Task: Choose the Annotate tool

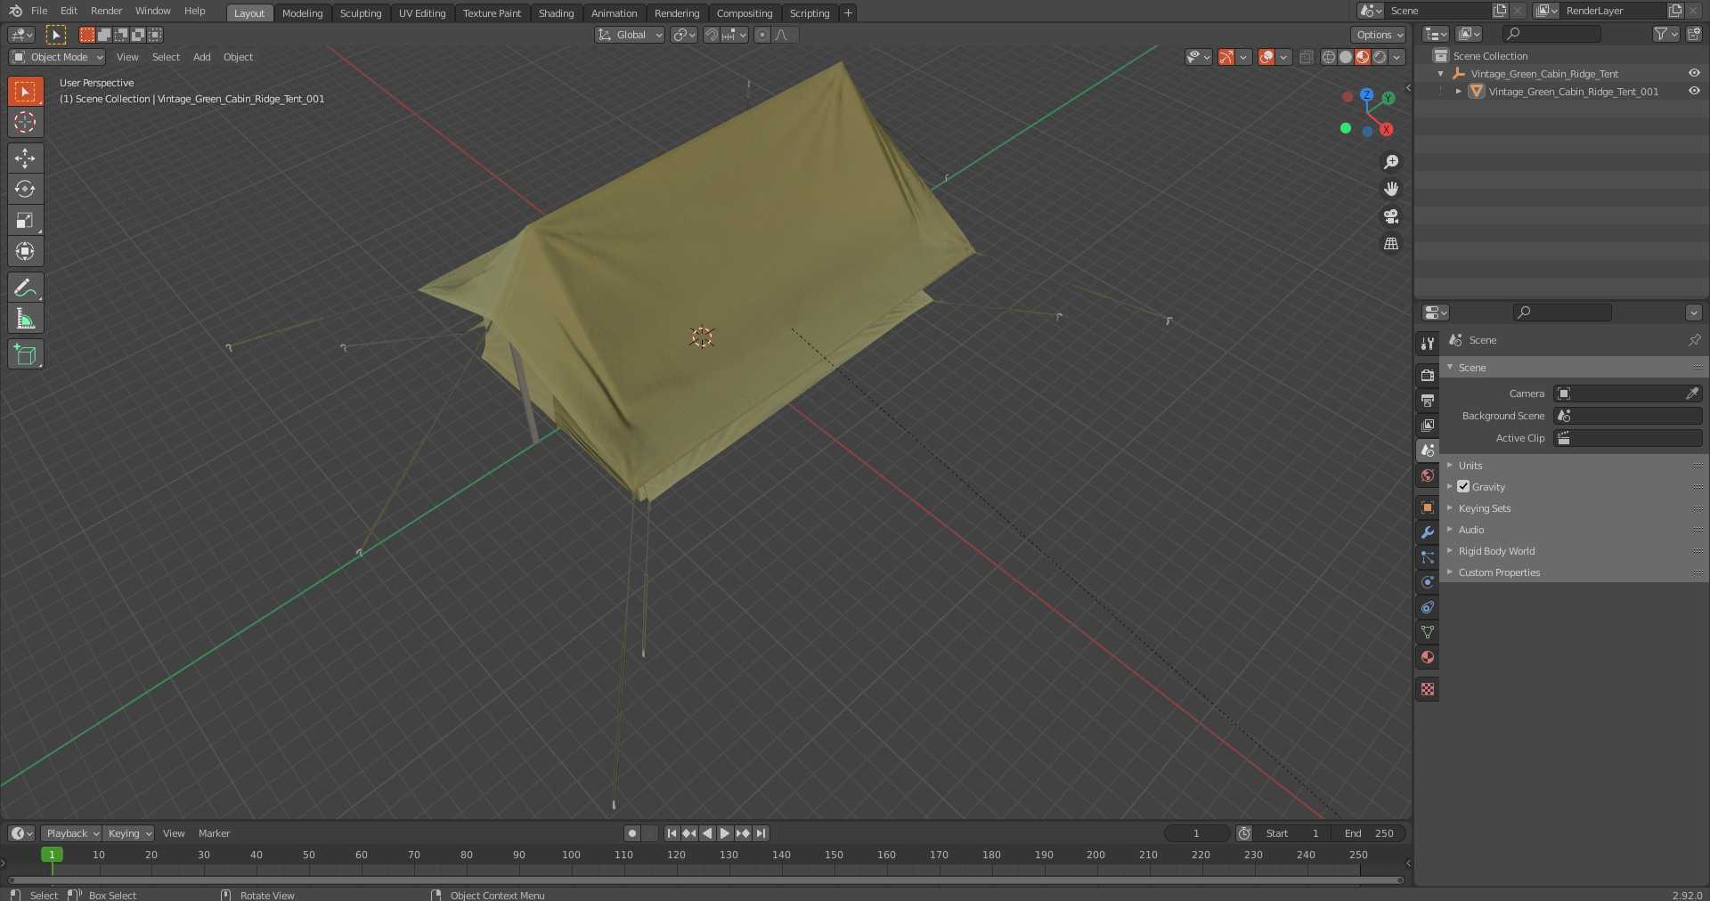Action: click(25, 287)
